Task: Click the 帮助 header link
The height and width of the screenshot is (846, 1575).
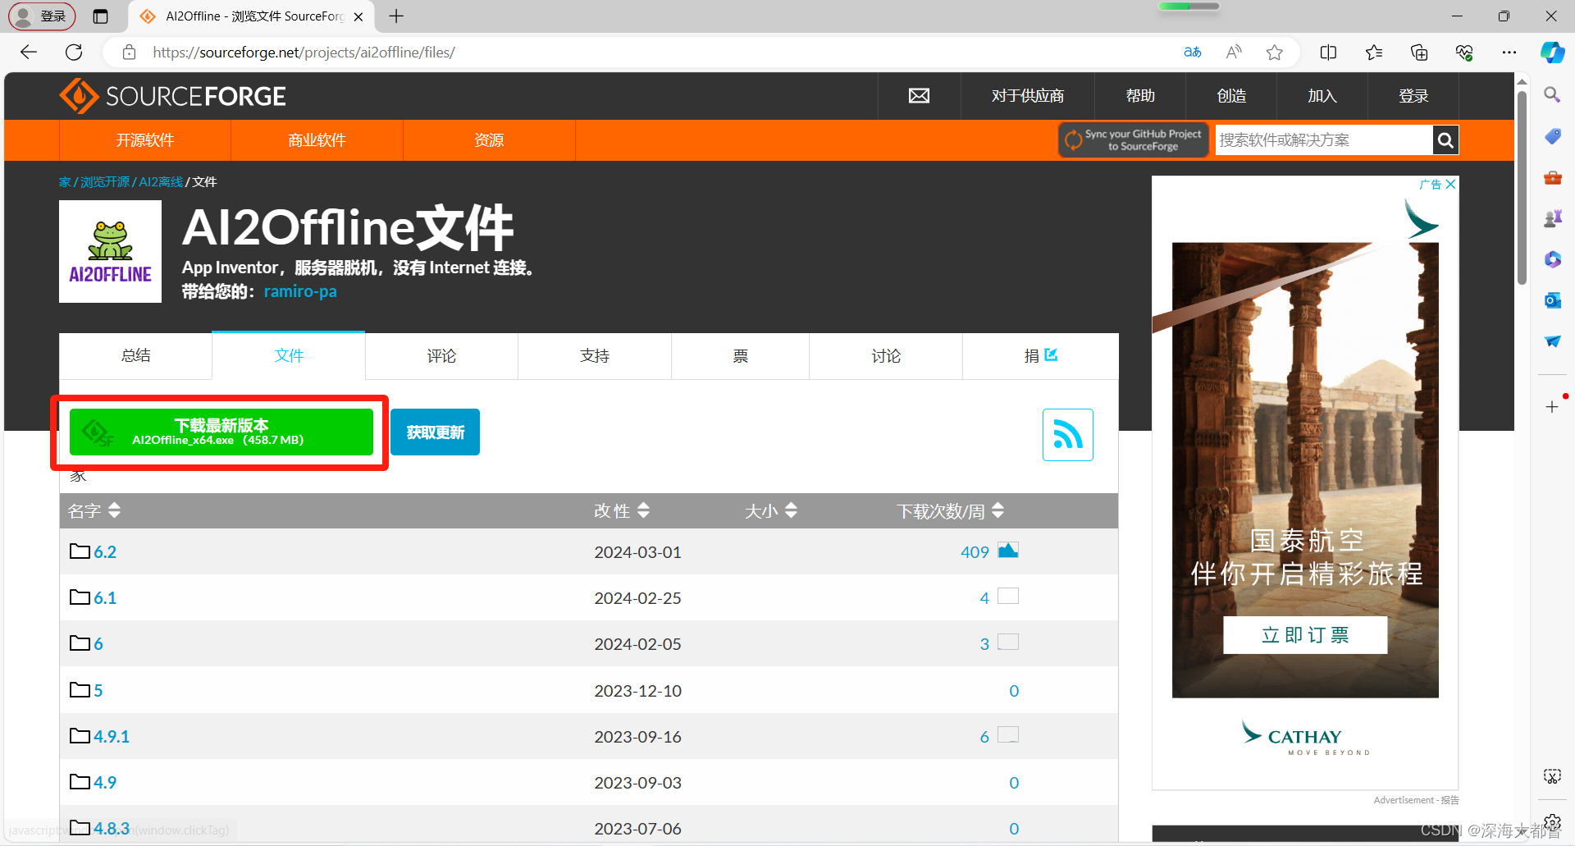Action: (1140, 96)
